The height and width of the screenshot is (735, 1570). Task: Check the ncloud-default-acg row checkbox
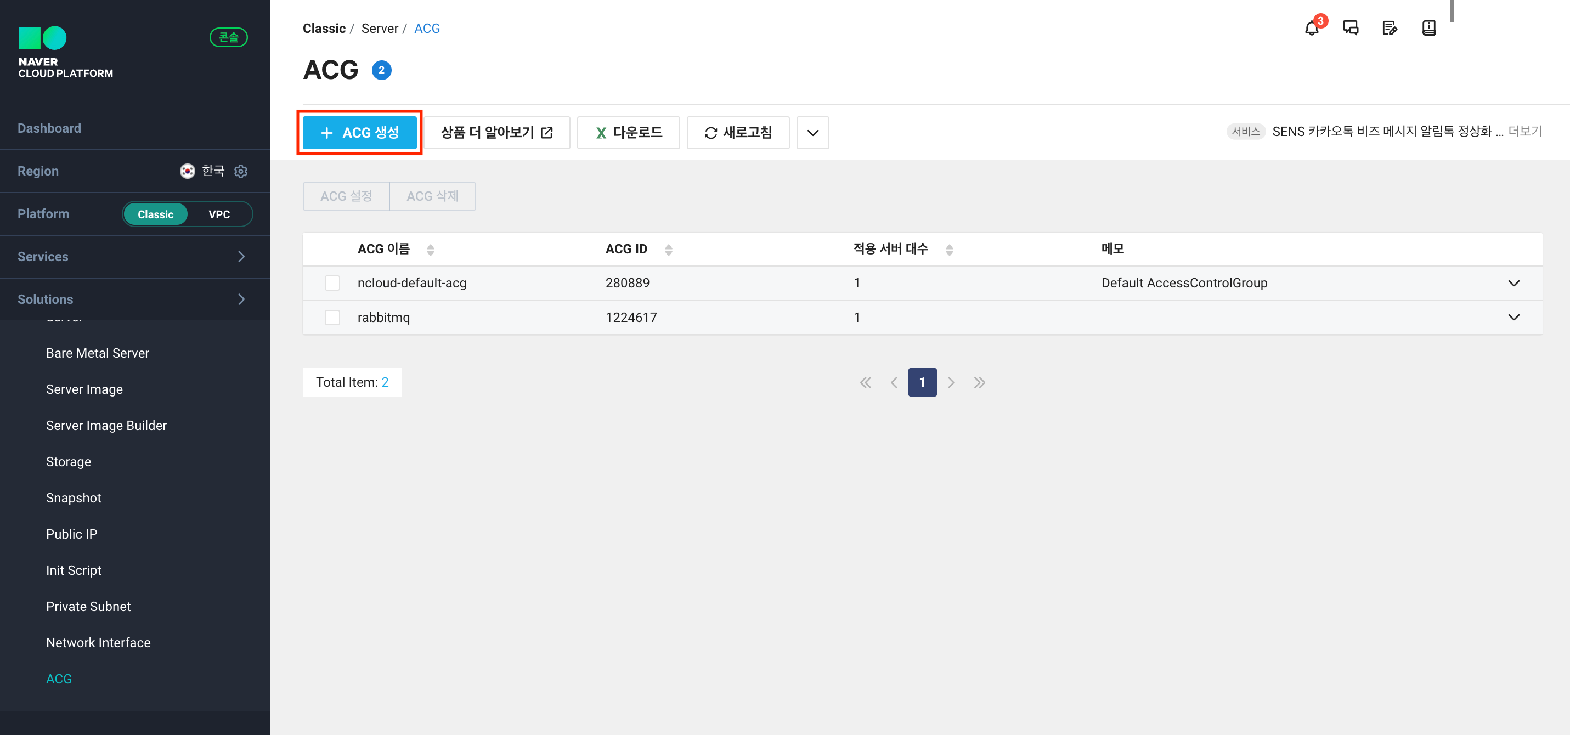coord(332,283)
